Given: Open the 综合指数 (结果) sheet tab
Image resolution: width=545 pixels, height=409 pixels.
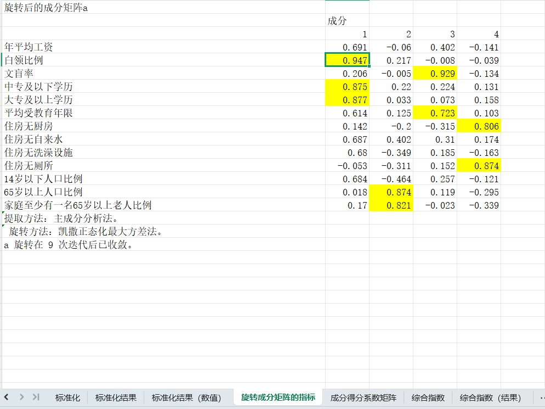Looking at the screenshot, I should click(490, 397).
